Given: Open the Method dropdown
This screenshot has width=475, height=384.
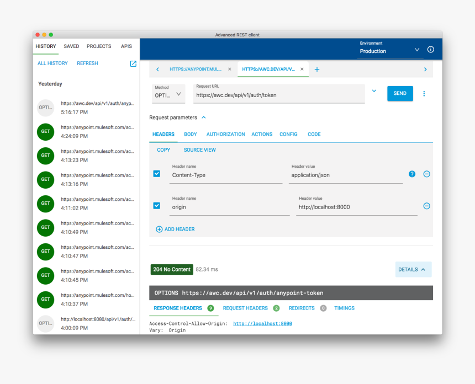Looking at the screenshot, I should 168,94.
